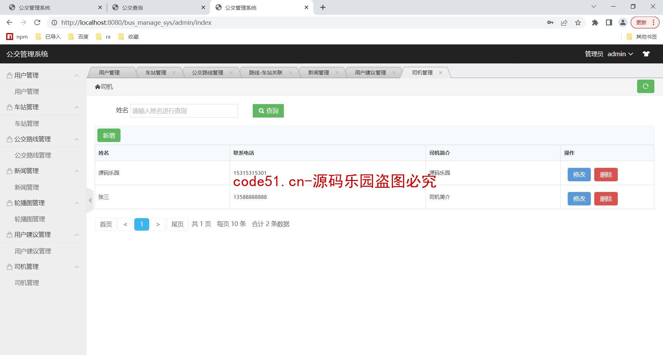
Task: Select page 1 in pagination
Action: [x=142, y=224]
